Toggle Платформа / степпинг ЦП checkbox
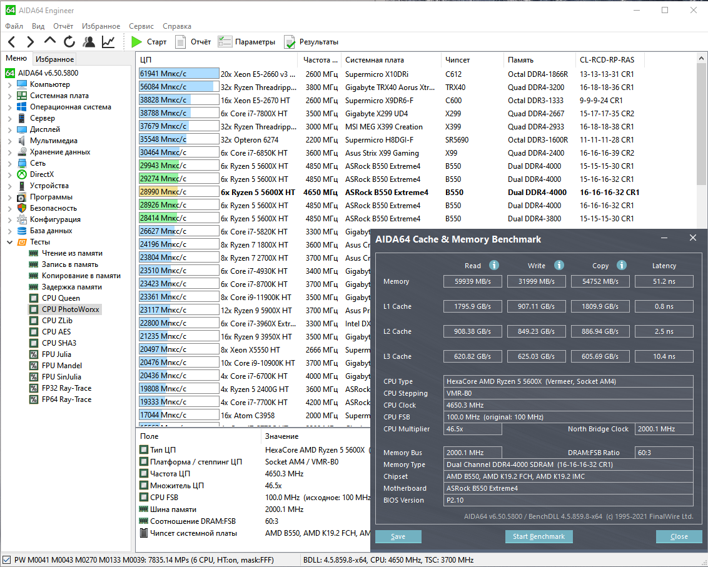This screenshot has height=567, width=708. point(144,461)
